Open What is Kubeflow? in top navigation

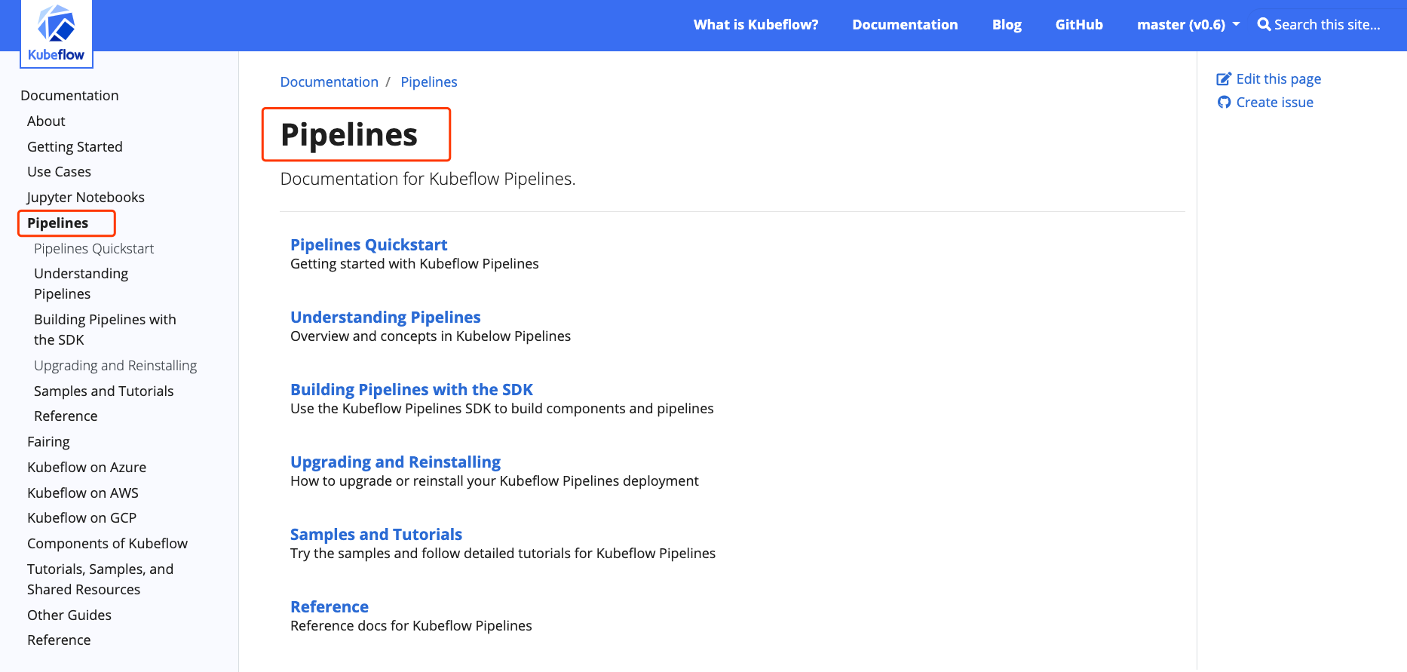756,24
